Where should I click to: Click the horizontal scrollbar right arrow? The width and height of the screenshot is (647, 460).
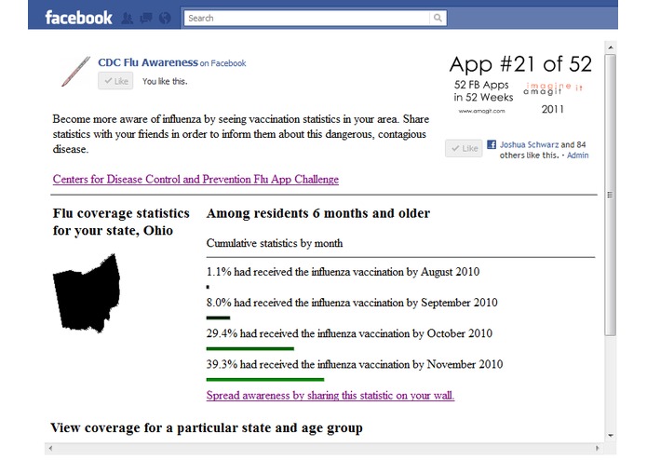pos(597,449)
